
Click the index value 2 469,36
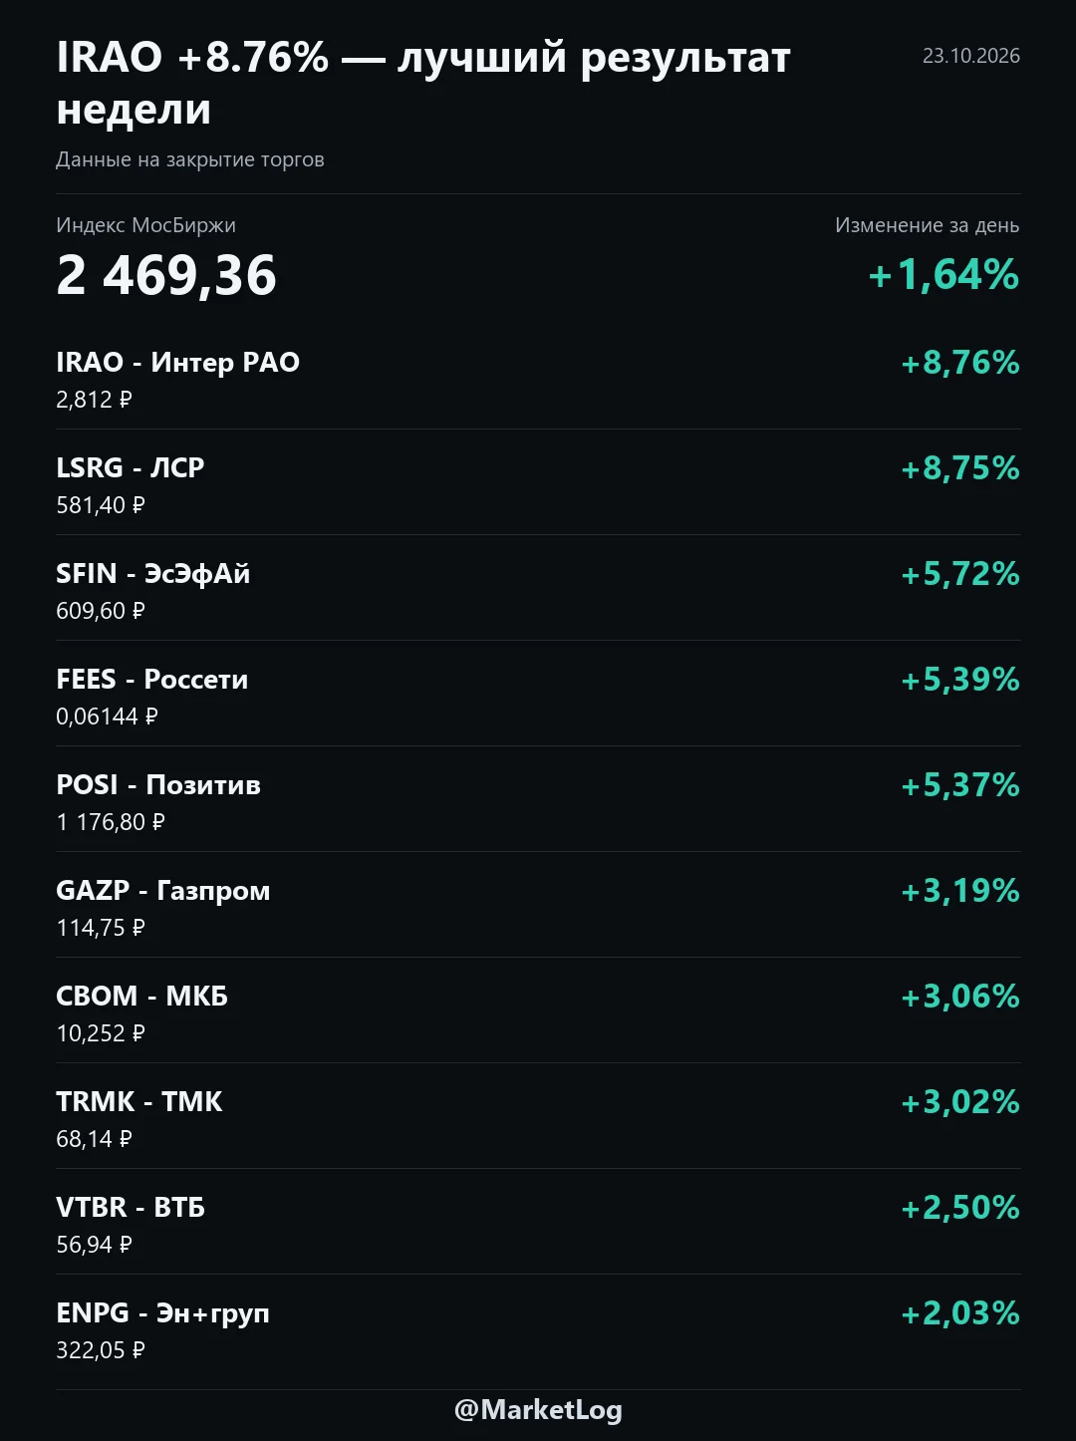166,275
